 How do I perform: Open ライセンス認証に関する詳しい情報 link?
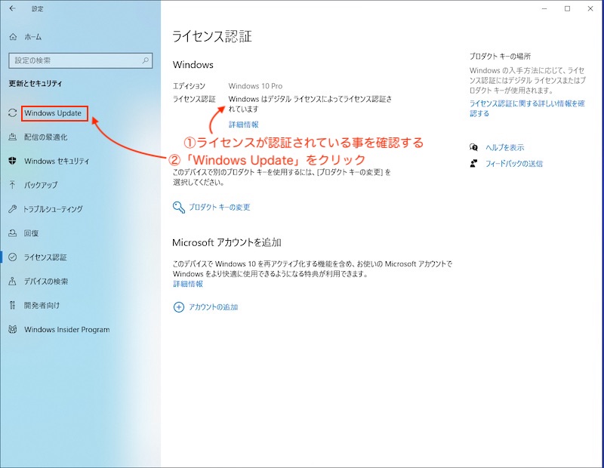[527, 108]
